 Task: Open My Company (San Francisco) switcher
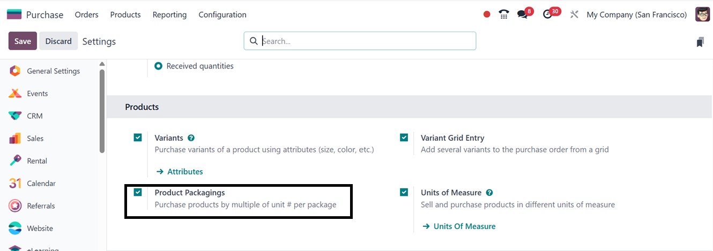pos(636,14)
